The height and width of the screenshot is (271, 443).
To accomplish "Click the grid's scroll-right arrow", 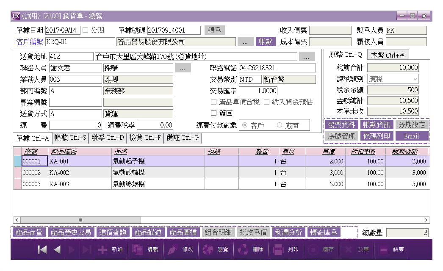I will [426, 220].
